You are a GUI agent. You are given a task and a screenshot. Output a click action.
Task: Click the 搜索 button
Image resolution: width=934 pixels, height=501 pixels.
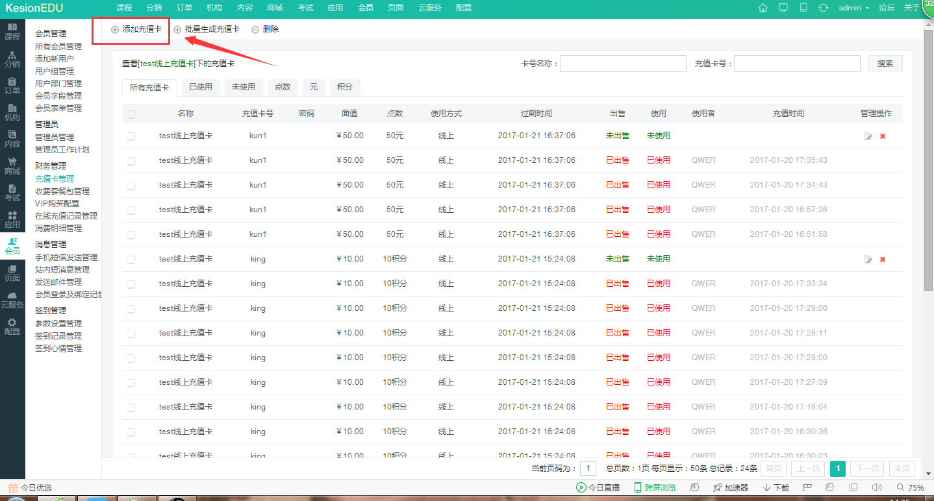click(884, 63)
